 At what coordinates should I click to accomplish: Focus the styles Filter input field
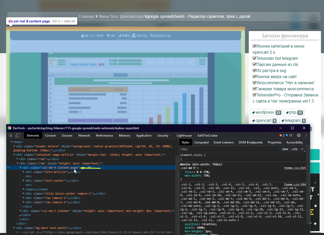(229, 149)
